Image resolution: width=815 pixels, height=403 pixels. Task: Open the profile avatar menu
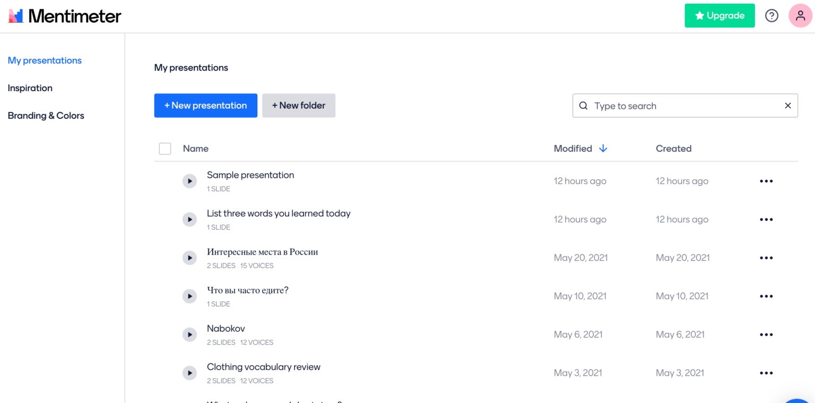(x=800, y=15)
